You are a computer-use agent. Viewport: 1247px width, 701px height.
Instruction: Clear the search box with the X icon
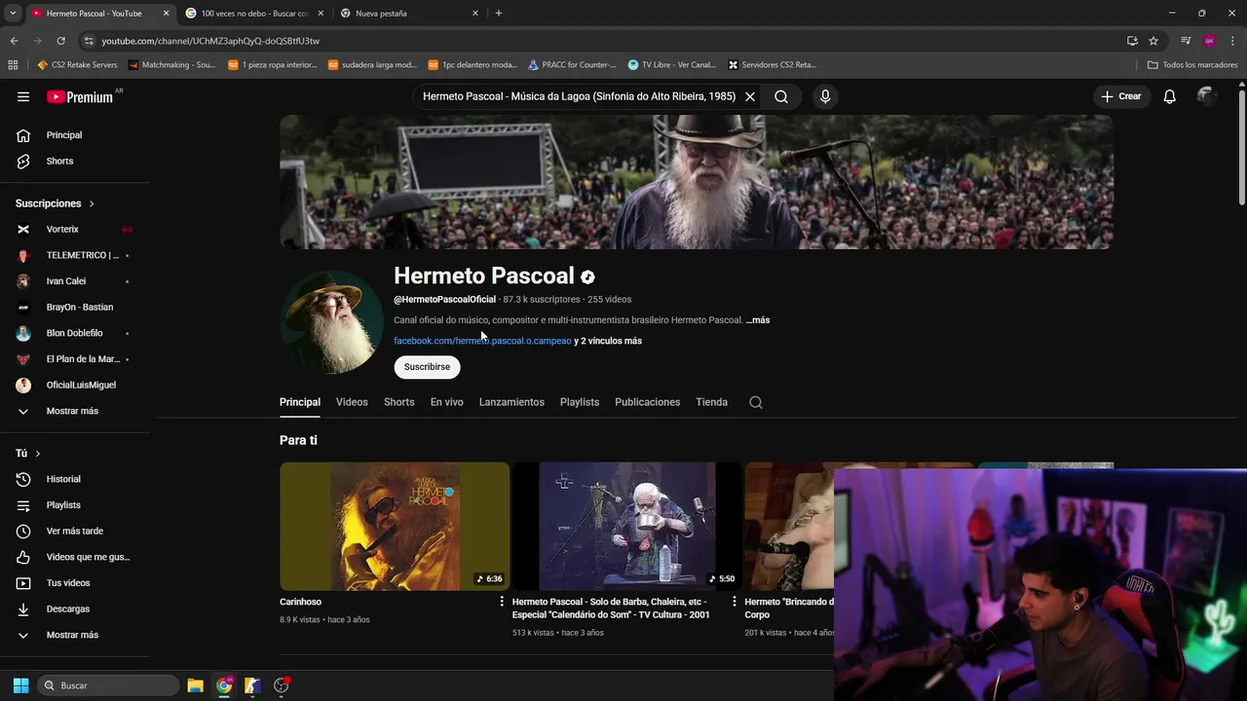750,96
